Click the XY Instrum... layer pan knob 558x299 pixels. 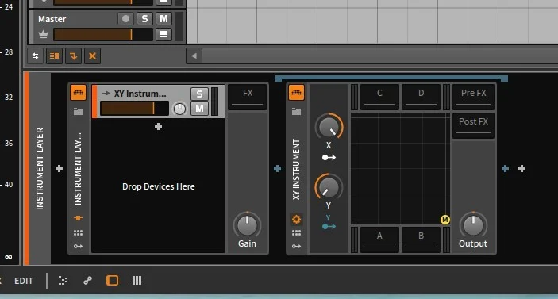click(x=179, y=109)
